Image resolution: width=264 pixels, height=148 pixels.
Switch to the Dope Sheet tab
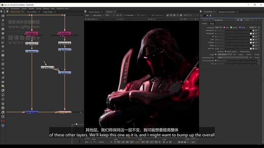tap(48, 12)
